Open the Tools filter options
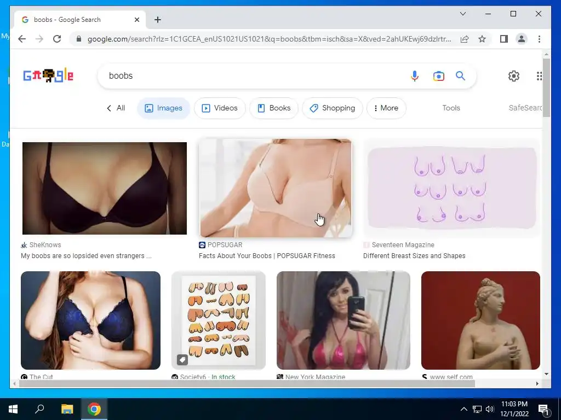Viewport: 561px width, 420px height. [x=451, y=108]
